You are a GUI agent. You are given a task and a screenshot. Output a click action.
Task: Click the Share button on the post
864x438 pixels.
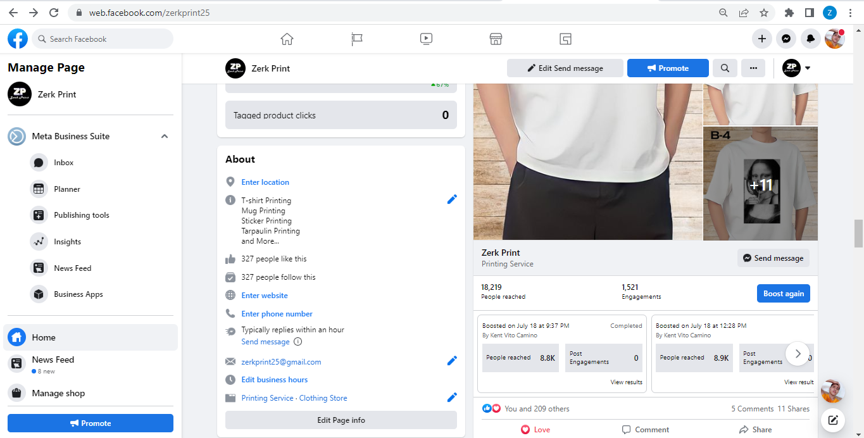(x=756, y=430)
